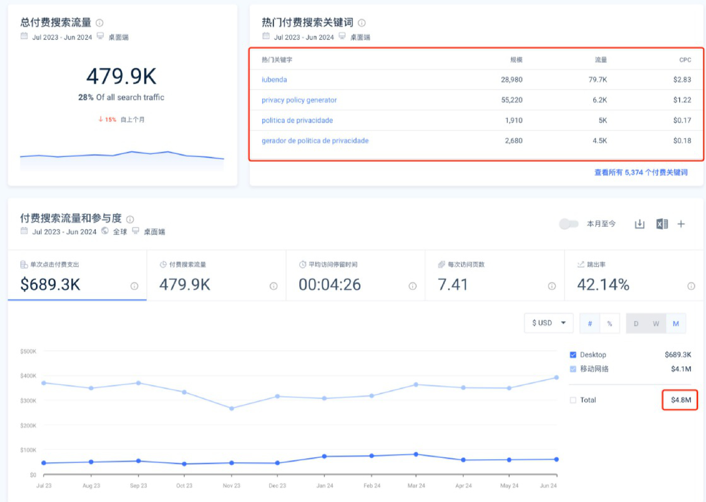706x502 pixels.
Task: Click the info icon in 跳出率 card
Action: click(691, 286)
